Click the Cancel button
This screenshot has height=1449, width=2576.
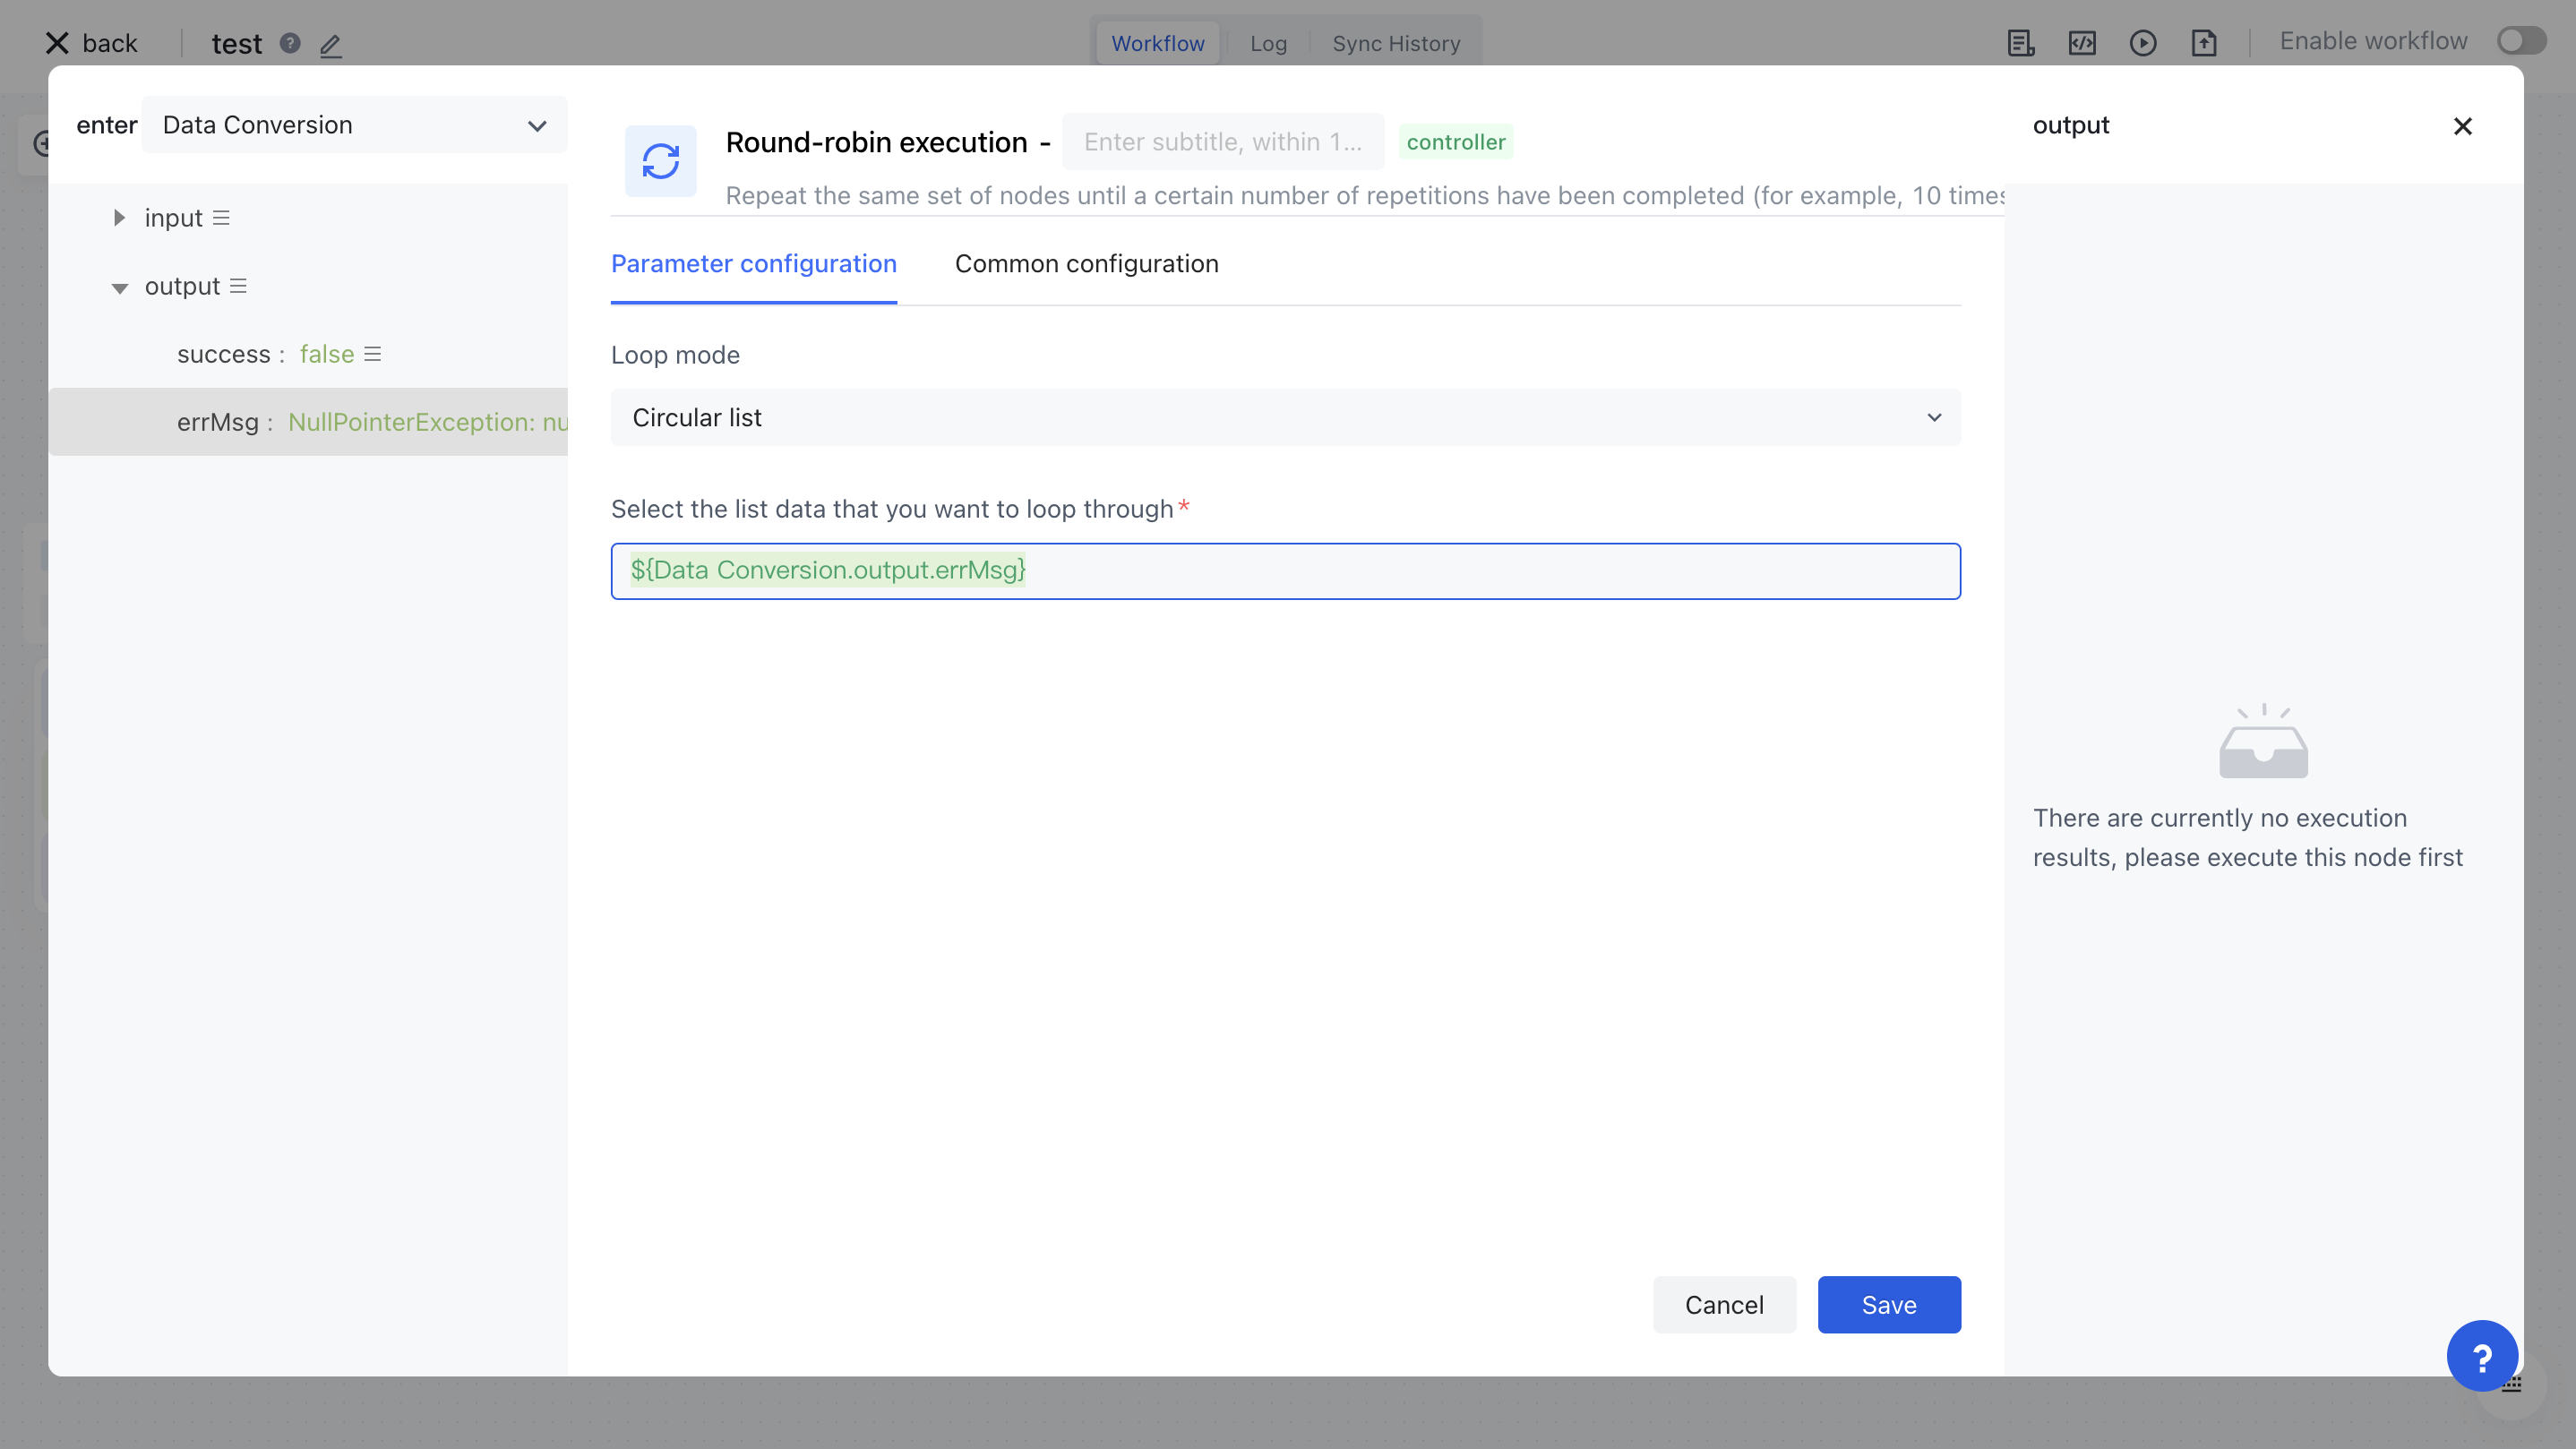(1723, 1304)
